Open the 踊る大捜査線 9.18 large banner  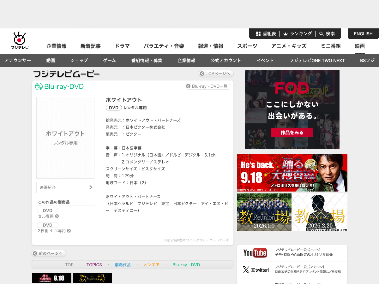coord(292,173)
